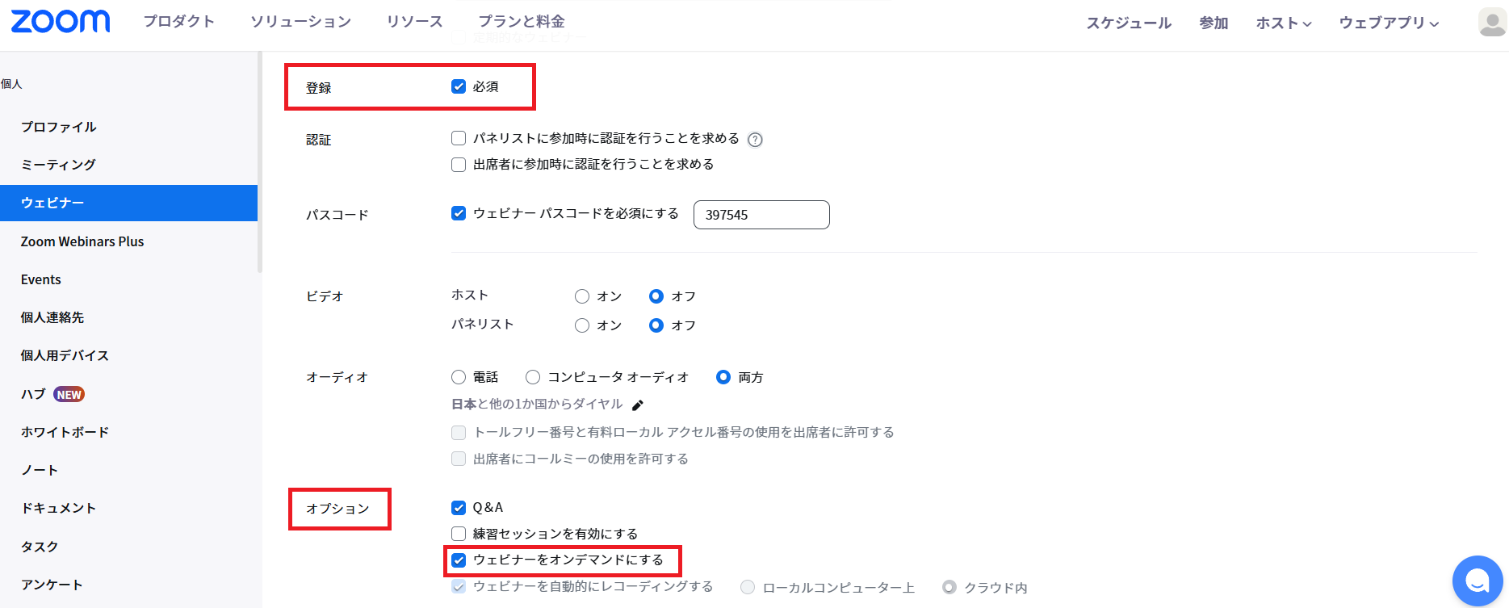
Task: Open the user profile avatar
Action: tap(1492, 23)
